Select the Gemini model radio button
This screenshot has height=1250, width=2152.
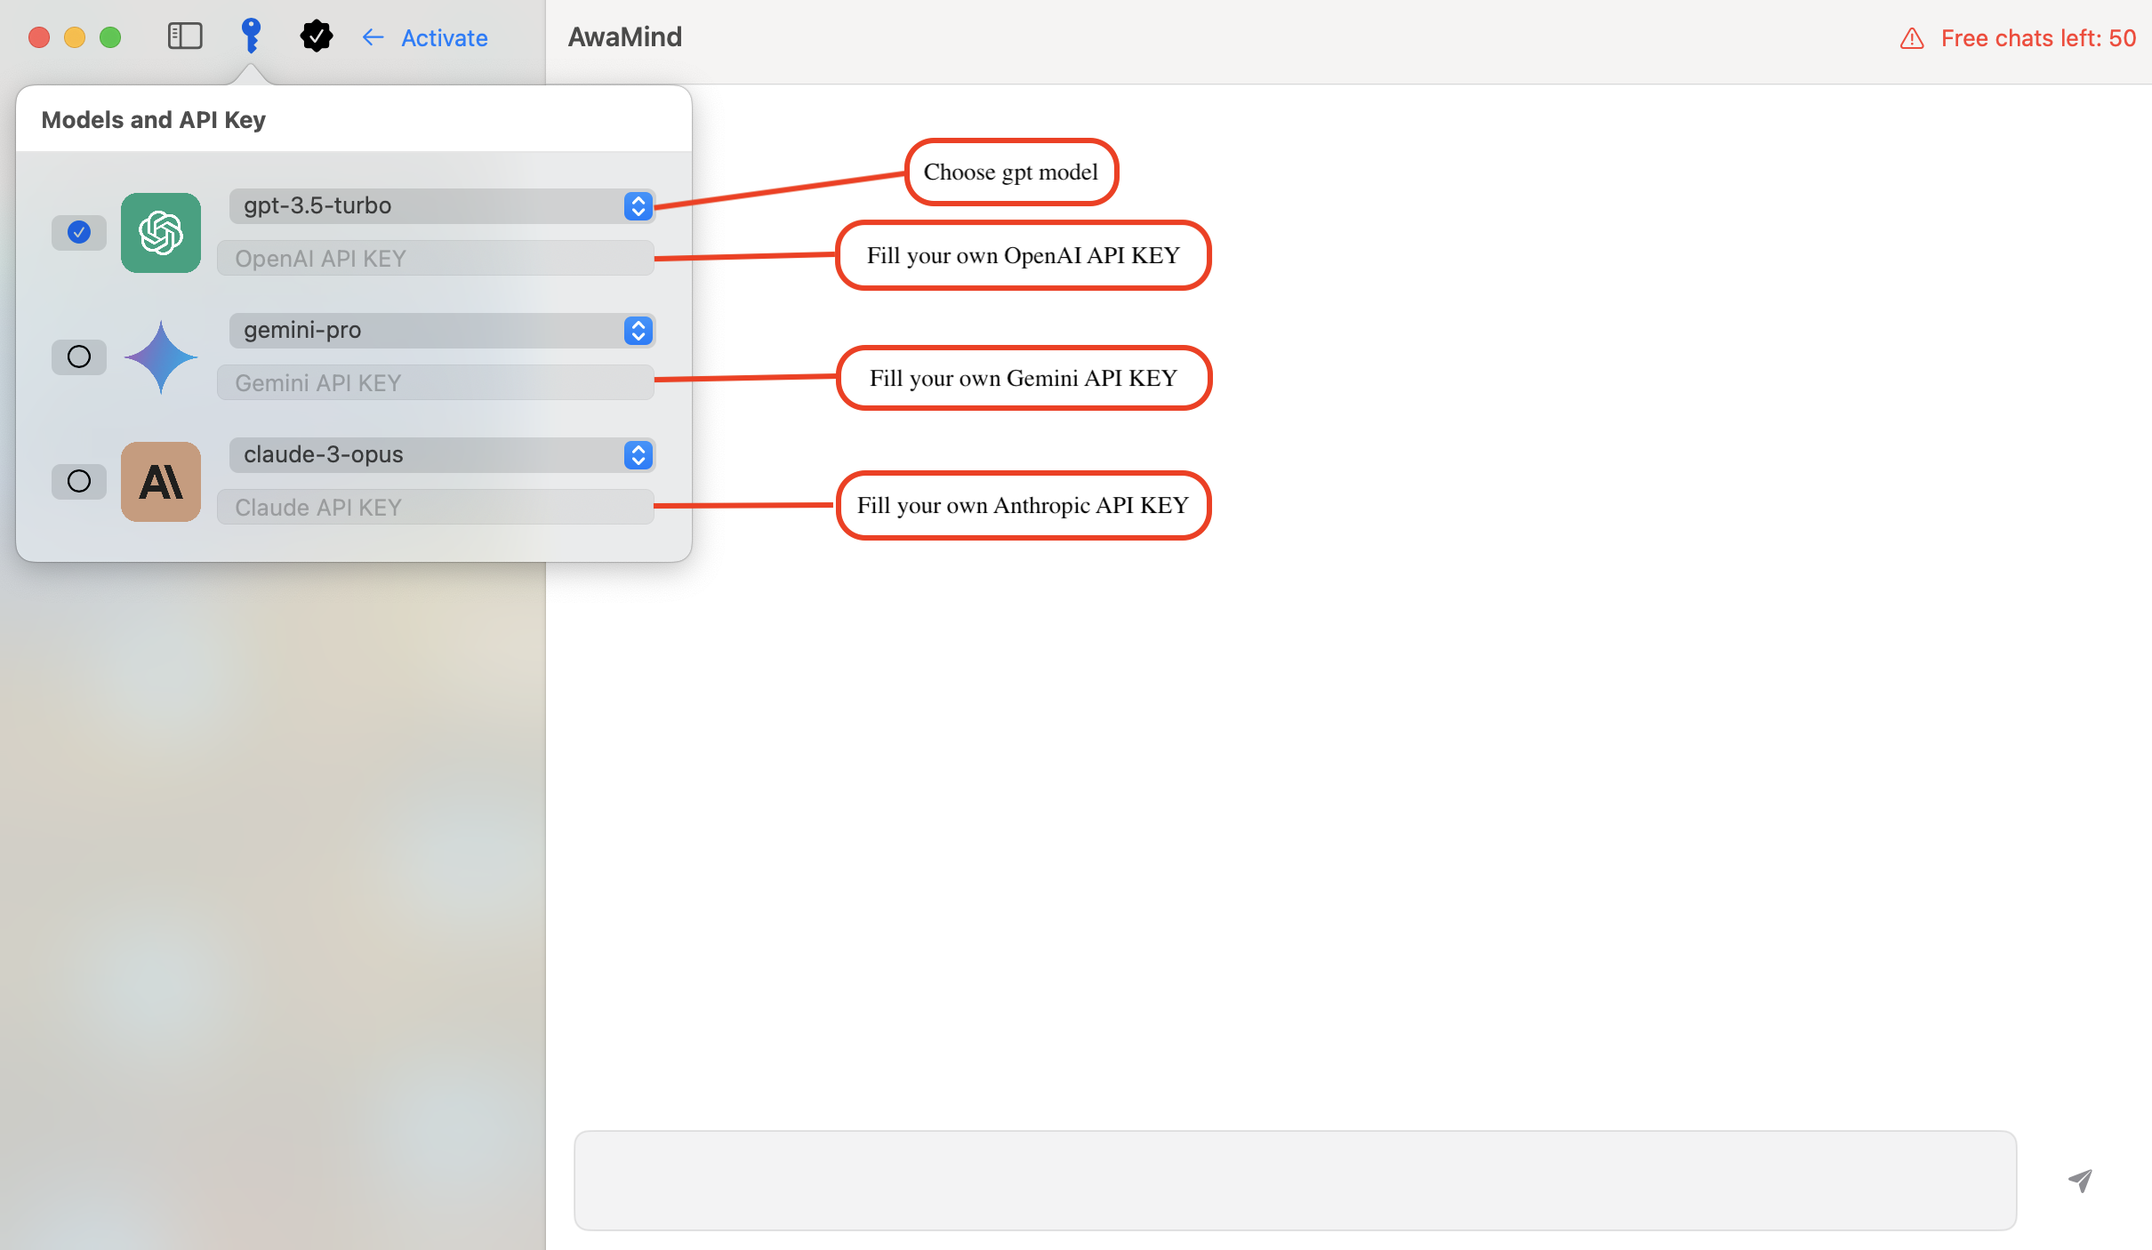tap(79, 356)
